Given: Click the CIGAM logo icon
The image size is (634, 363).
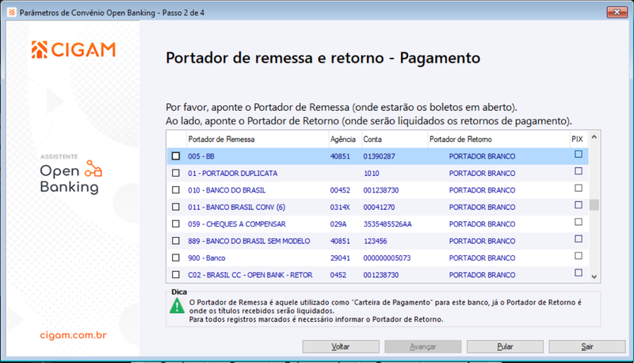Looking at the screenshot, I should (x=39, y=50).
